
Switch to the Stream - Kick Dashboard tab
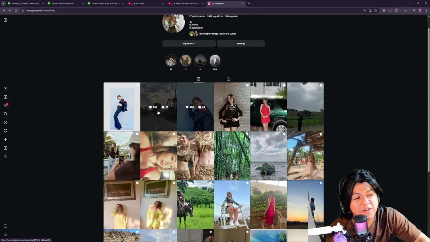click(x=66, y=3)
